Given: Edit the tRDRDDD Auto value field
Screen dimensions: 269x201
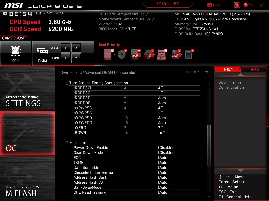Looking at the screenshot, I should tap(162, 103).
